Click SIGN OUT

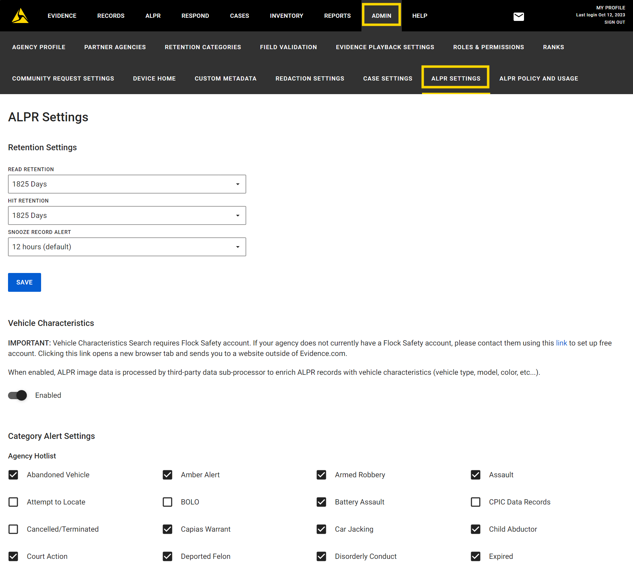pos(614,22)
